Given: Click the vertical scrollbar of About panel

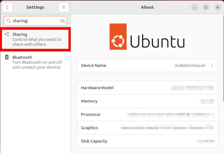Looking at the screenshot, I should [x=223, y=58].
